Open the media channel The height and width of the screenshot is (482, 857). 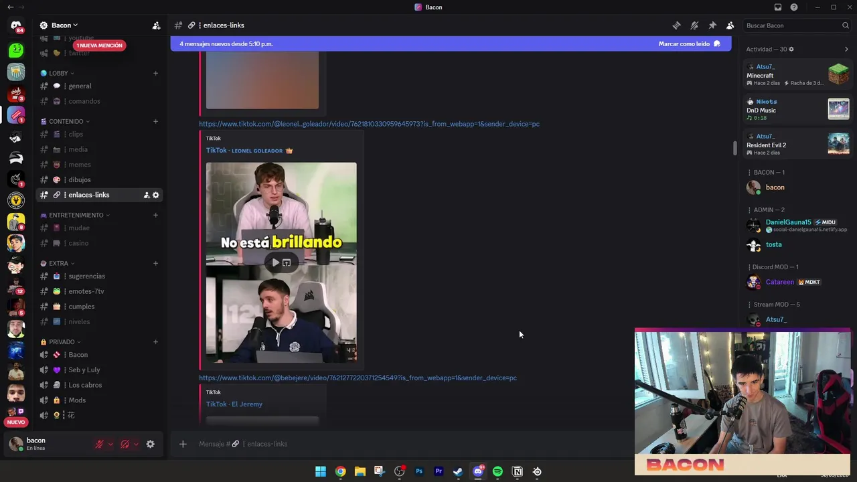[99, 149]
